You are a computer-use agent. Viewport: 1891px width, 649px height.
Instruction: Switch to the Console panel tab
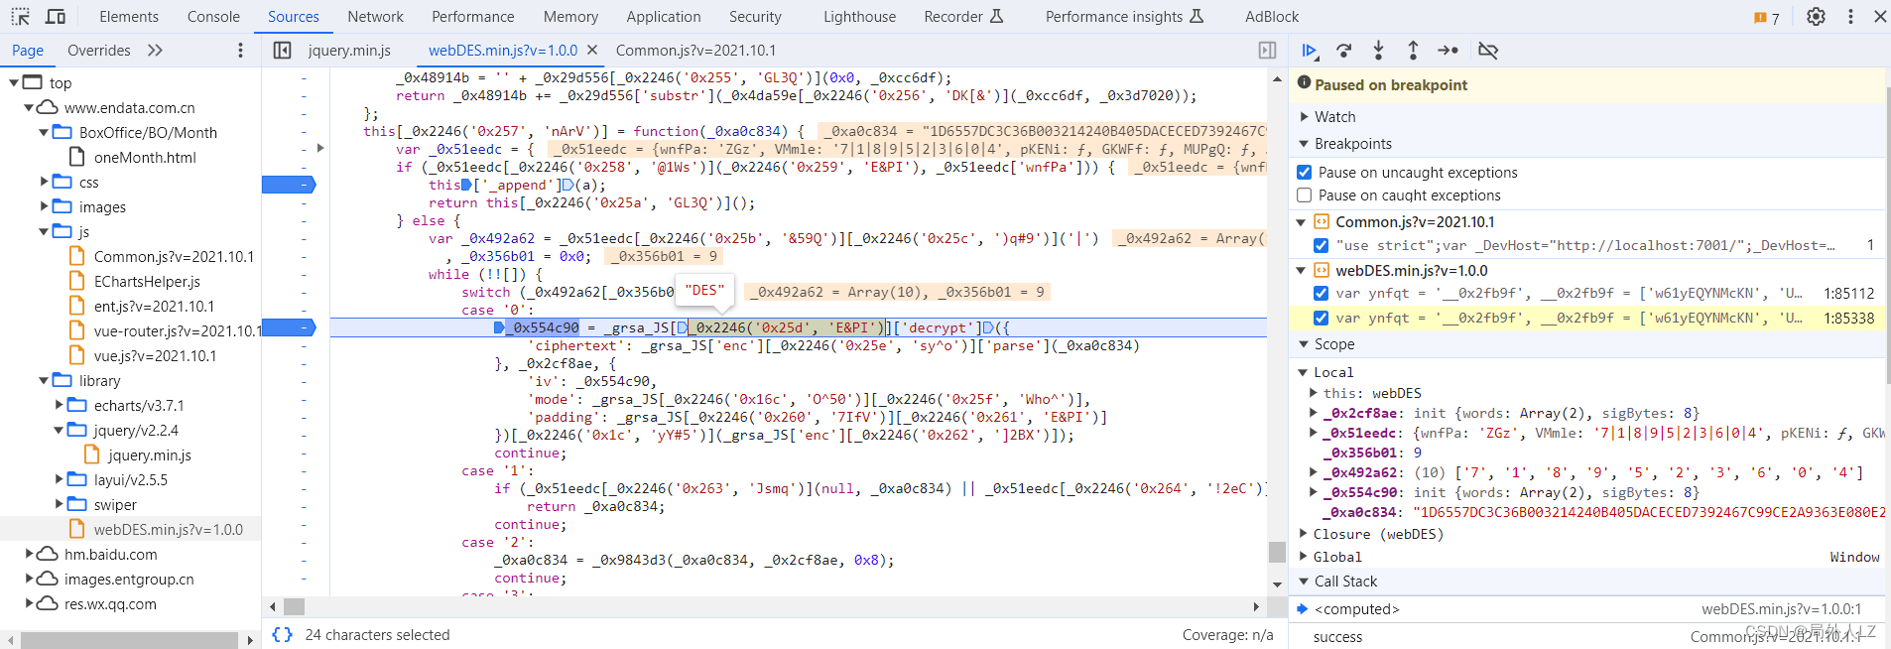click(213, 17)
